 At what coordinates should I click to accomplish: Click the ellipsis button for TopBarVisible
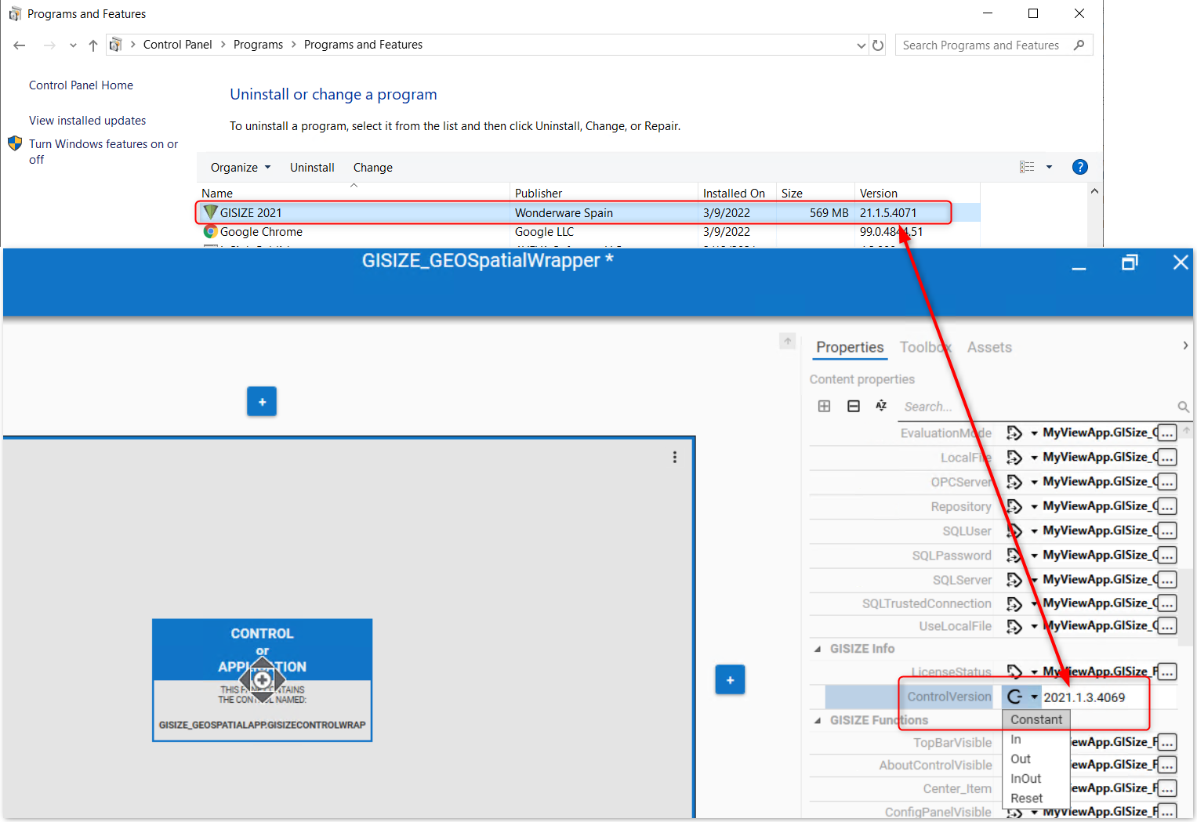(x=1167, y=742)
